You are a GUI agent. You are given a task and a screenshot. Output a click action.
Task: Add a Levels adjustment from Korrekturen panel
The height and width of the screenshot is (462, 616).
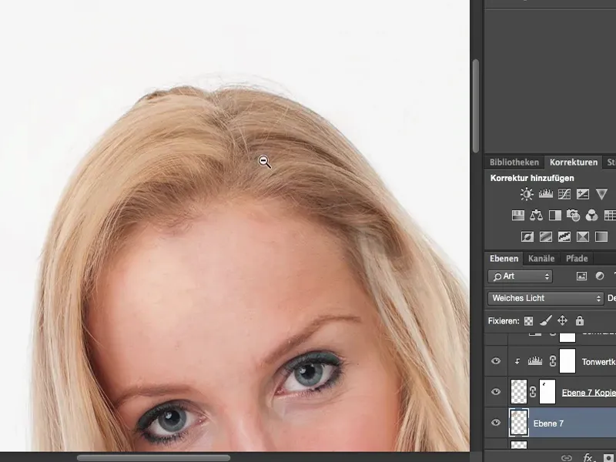click(x=546, y=194)
